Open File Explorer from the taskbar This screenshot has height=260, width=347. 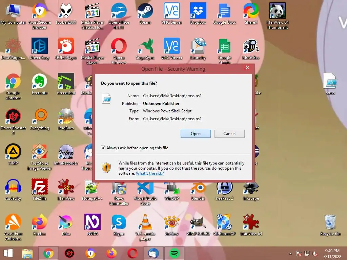point(27,253)
